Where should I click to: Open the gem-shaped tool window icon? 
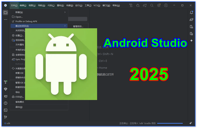[5, 89]
